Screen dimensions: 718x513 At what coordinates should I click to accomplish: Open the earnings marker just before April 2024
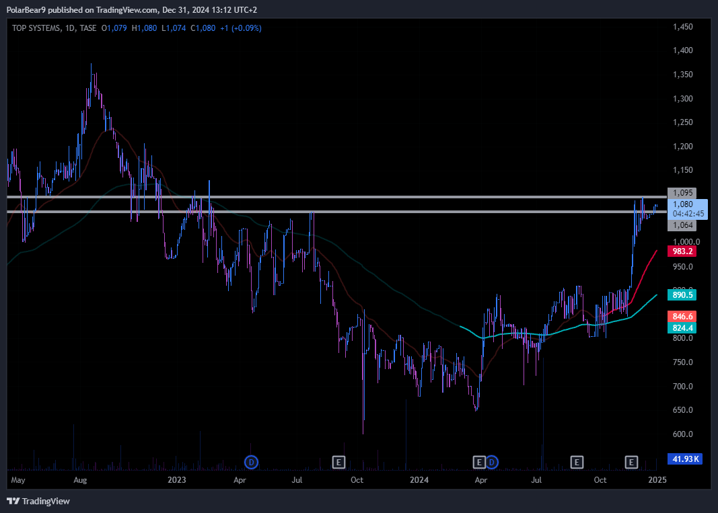pos(479,462)
